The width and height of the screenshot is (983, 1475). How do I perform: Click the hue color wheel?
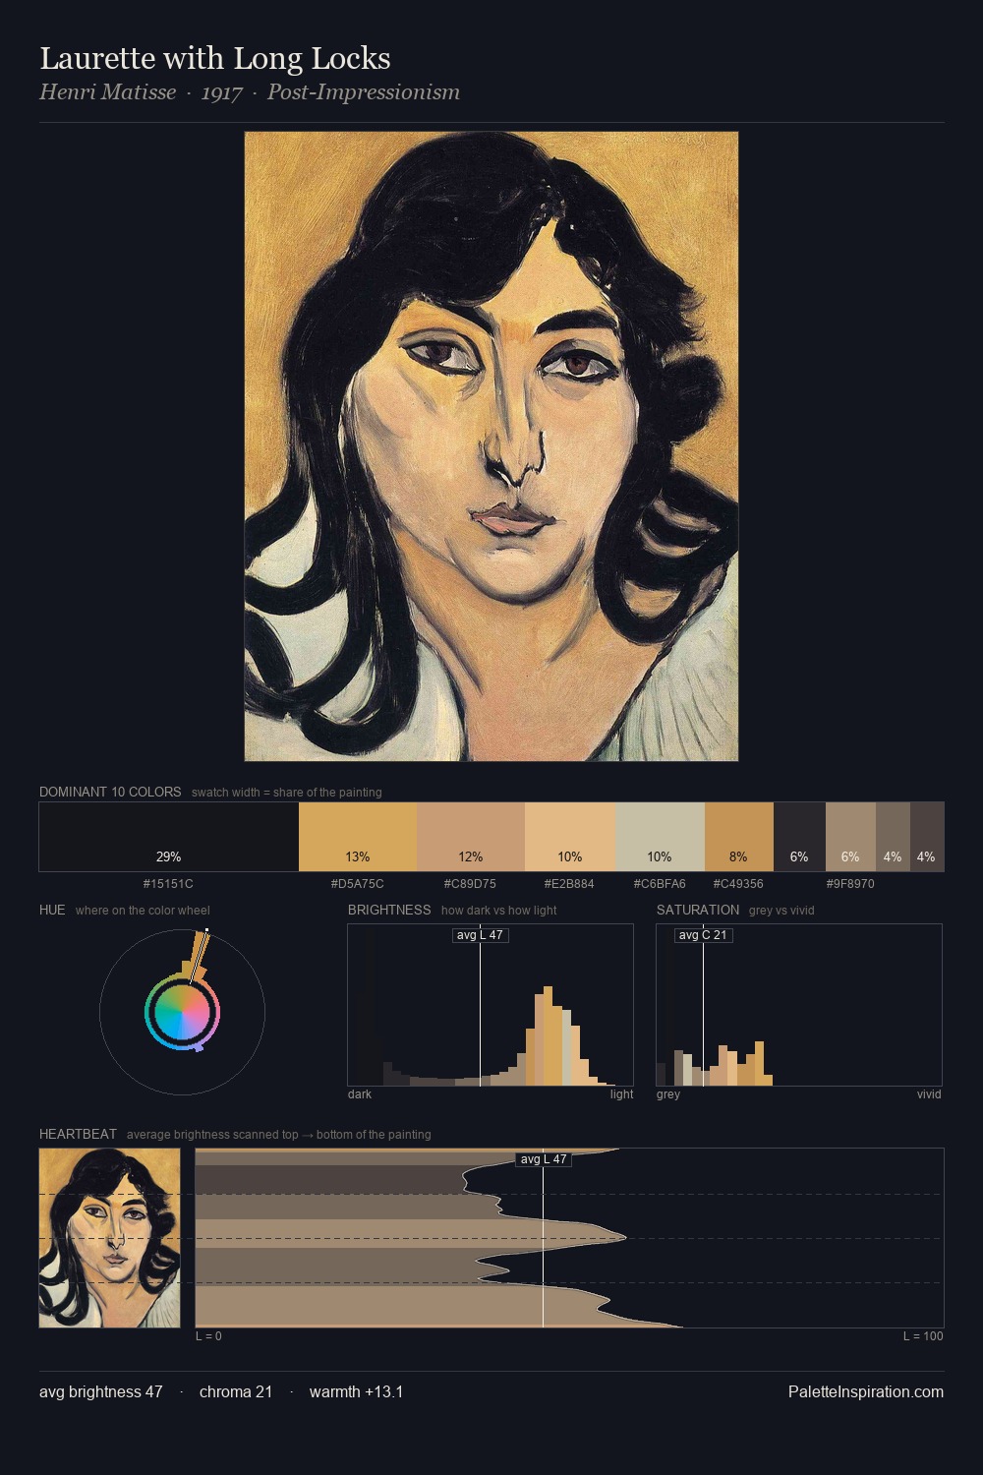[182, 1012]
